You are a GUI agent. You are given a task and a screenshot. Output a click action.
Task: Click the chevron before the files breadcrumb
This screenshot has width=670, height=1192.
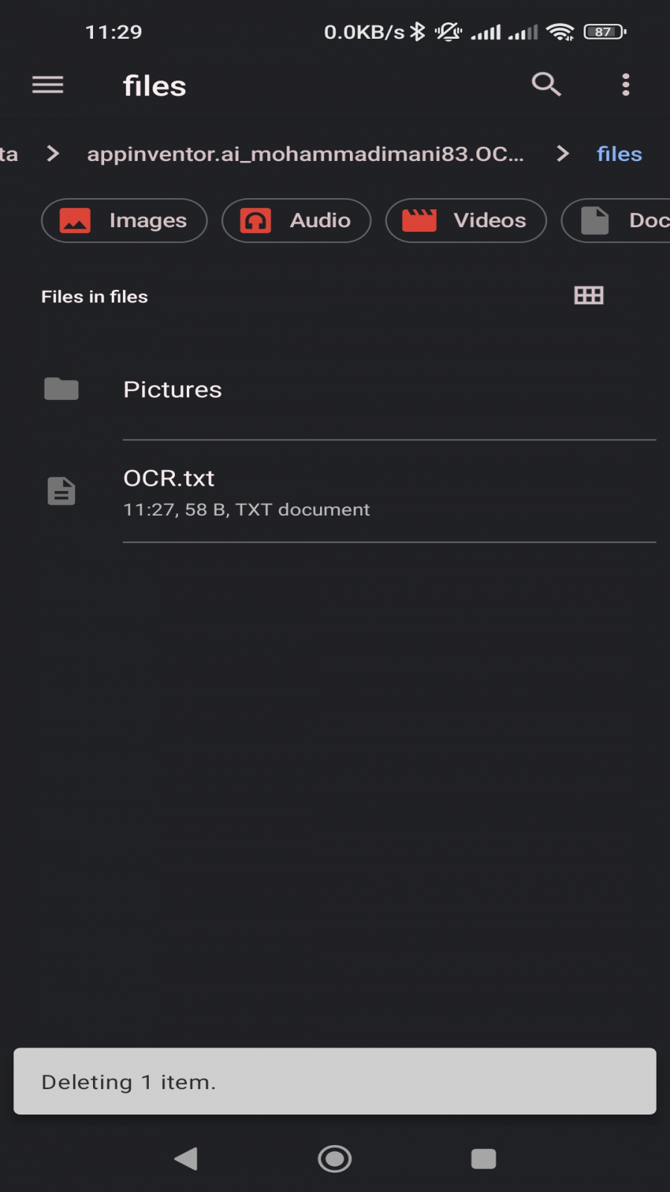(x=563, y=153)
